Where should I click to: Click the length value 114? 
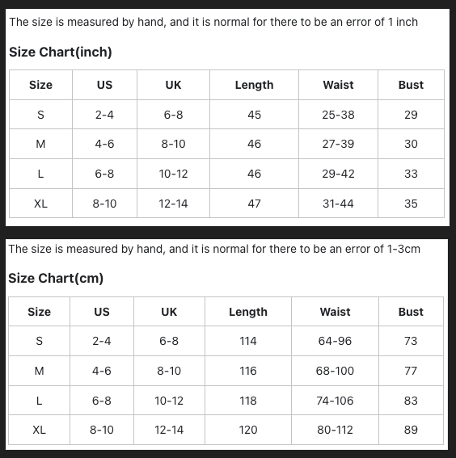248,341
